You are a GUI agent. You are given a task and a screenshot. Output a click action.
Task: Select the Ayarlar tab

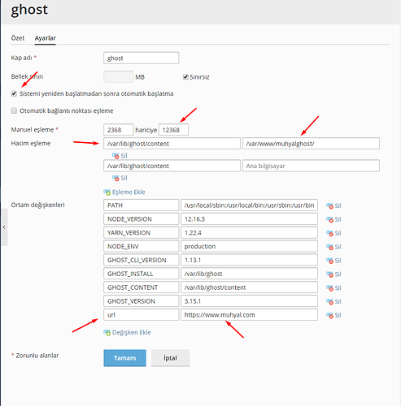pos(45,38)
